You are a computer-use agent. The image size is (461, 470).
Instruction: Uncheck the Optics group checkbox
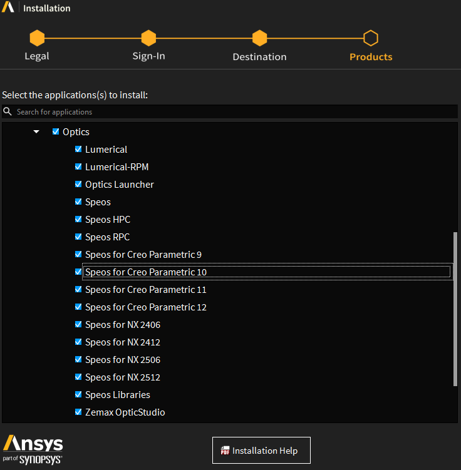click(56, 131)
